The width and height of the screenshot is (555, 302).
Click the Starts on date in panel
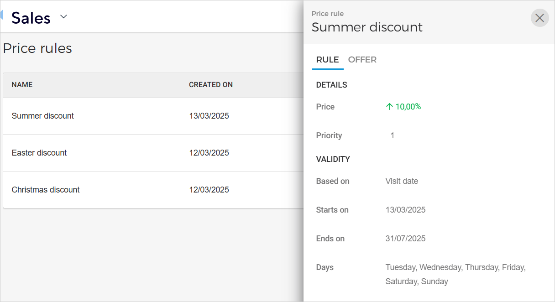point(405,210)
